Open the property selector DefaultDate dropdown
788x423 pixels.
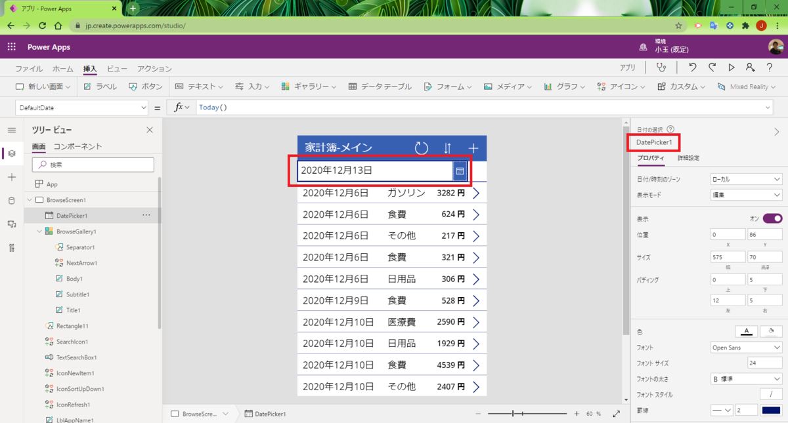(81, 108)
